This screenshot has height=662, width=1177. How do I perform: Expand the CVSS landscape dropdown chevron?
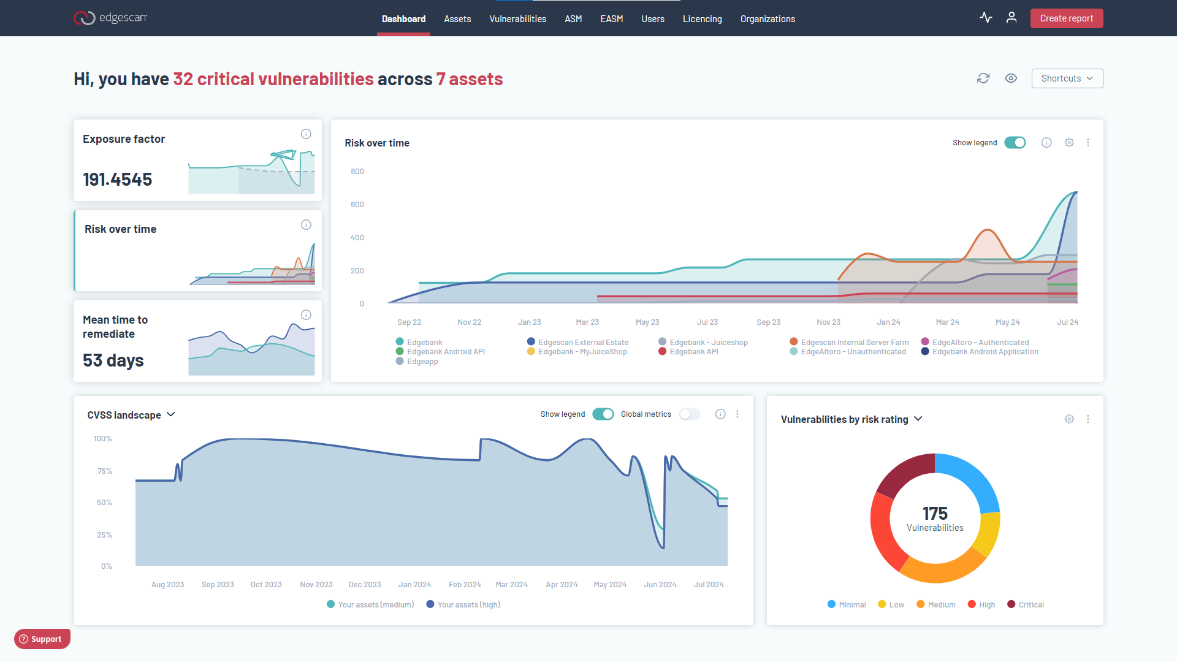point(171,415)
